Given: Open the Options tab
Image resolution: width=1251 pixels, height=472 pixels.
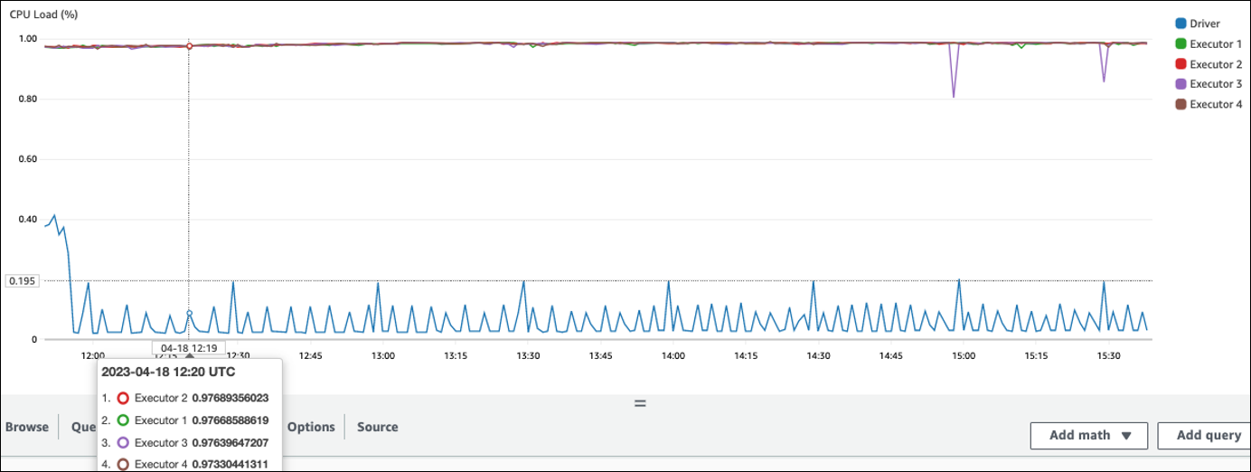Looking at the screenshot, I should point(310,427).
